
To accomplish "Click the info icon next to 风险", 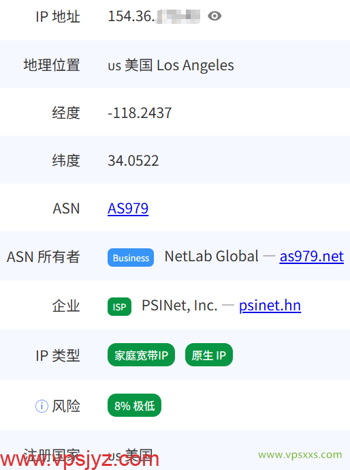I will pos(42,406).
